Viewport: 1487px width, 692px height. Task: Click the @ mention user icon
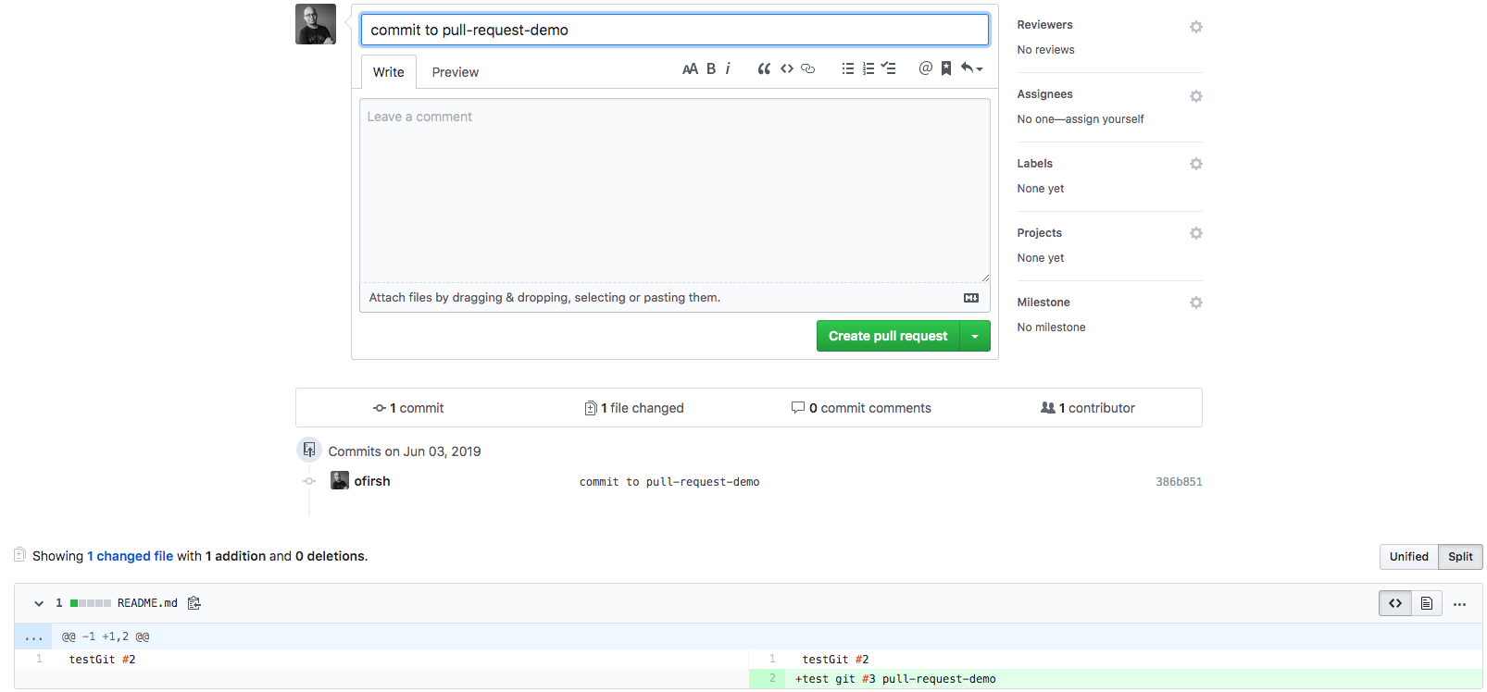click(x=925, y=68)
